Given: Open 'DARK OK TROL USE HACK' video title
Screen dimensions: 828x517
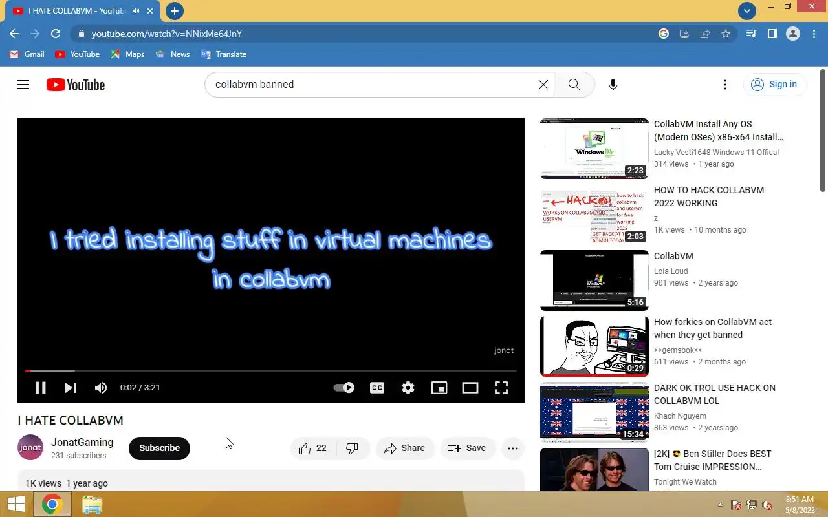Looking at the screenshot, I should coord(715,394).
